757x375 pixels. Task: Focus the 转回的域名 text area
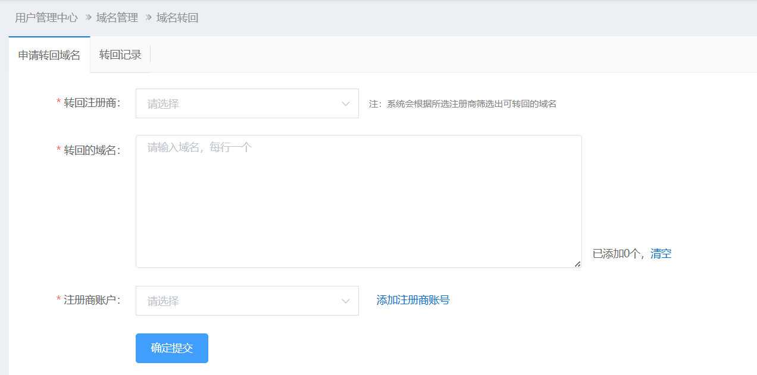pyautogui.click(x=359, y=201)
